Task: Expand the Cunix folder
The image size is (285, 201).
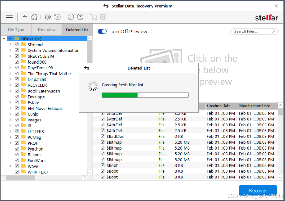Action: click(10, 114)
